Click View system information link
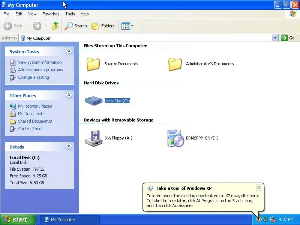Screen dimensions: 300x225 click(40, 62)
